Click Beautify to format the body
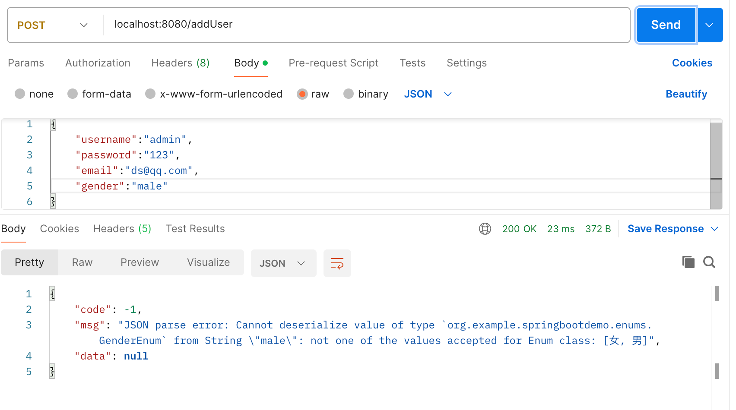 click(686, 94)
